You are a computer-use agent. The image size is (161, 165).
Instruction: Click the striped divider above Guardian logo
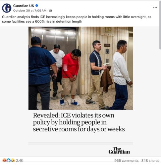point(80,144)
